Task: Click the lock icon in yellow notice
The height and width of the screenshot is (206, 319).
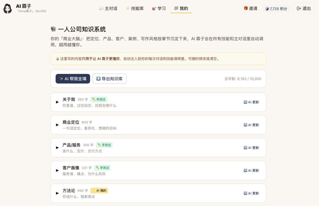Action: (57, 59)
